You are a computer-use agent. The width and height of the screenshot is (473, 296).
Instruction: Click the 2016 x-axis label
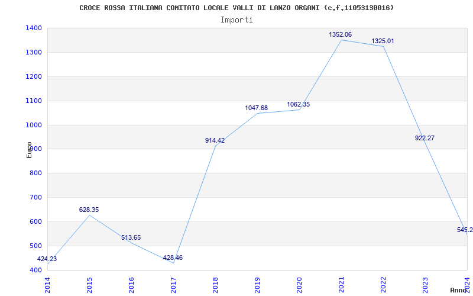[x=131, y=285]
